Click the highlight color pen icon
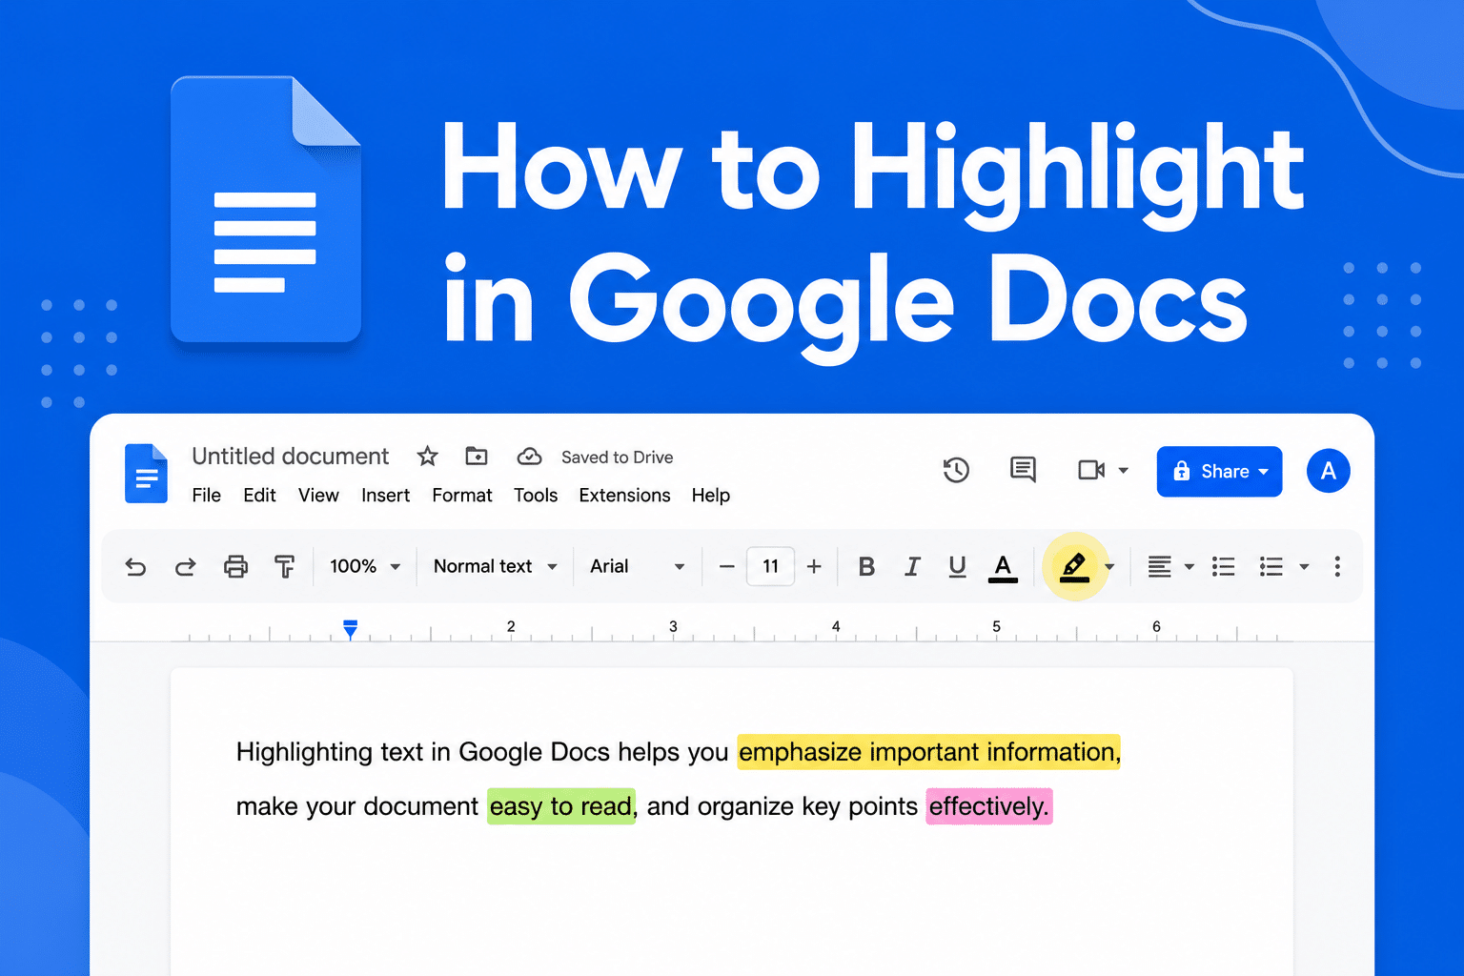Viewport: 1464px width, 976px height. pos(1074,567)
